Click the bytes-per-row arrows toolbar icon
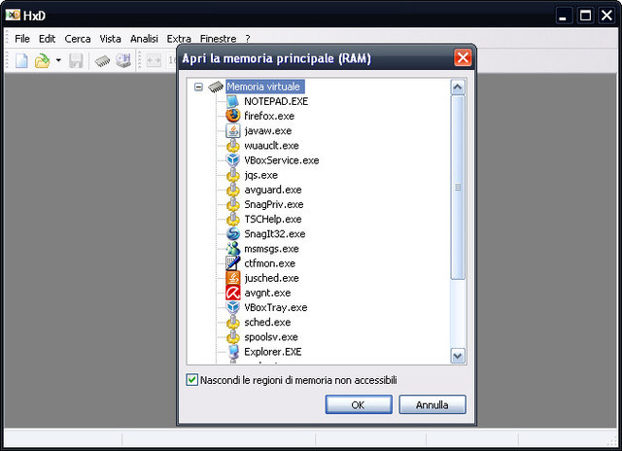 coord(154,60)
